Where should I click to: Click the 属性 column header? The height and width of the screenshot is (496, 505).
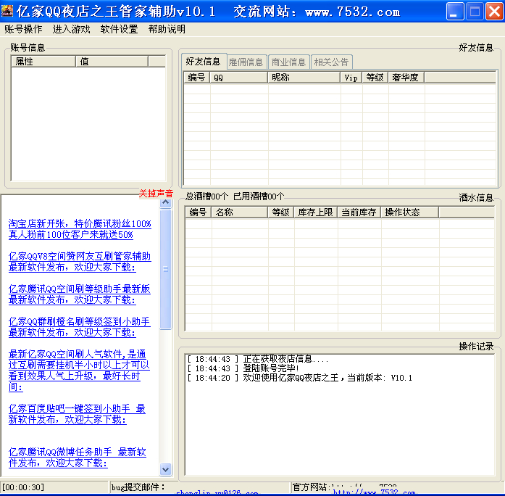coord(43,61)
